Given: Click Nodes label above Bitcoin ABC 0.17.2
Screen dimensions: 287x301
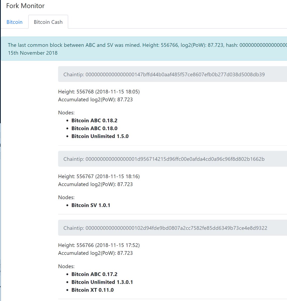Looking at the screenshot, I should pyautogui.click(x=66, y=266).
